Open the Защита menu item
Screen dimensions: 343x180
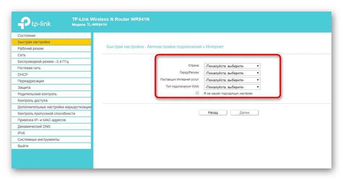coord(51,87)
